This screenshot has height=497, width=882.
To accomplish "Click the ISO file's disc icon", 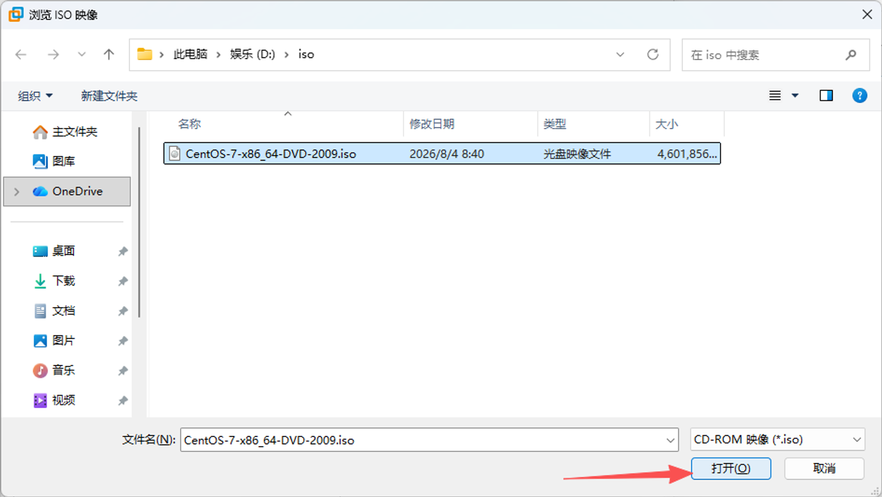I will (x=175, y=153).
